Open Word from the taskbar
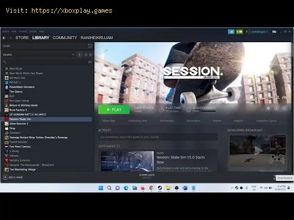The width and height of the screenshot is (294, 220). pyautogui.click(x=185, y=188)
